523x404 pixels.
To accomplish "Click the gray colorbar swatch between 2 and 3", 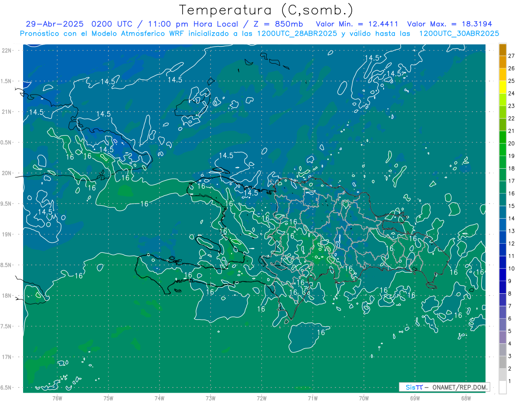I will coord(503,363).
